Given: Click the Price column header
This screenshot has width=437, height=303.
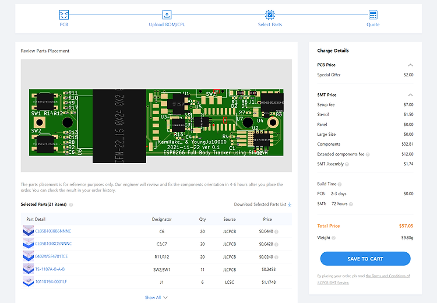Looking at the screenshot, I should [x=267, y=219].
